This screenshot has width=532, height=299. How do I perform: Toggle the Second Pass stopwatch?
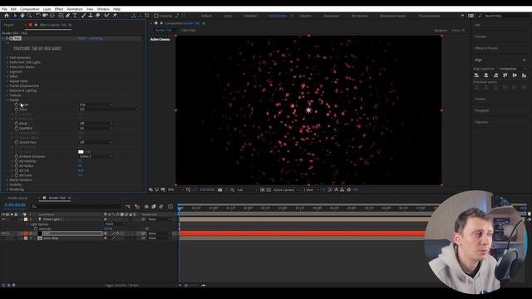(17, 142)
